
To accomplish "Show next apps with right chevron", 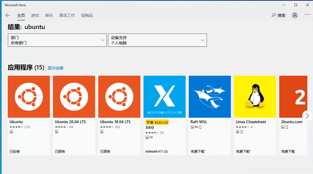I will click(307, 116).
